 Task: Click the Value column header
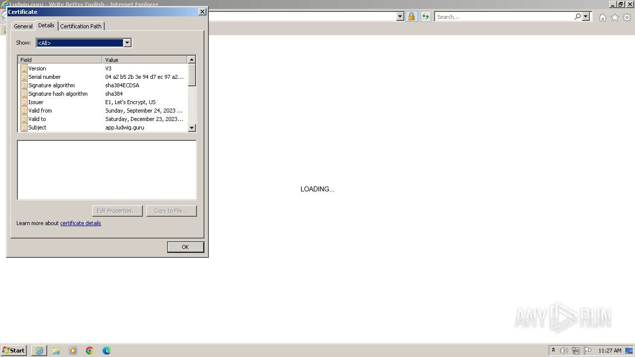(145, 59)
